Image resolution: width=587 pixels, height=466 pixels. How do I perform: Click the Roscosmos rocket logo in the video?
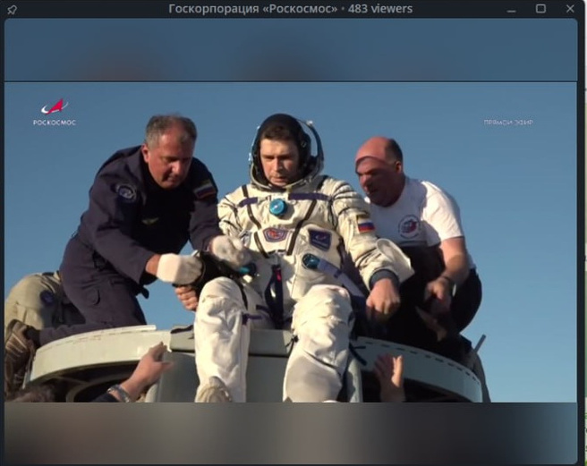coord(54,106)
